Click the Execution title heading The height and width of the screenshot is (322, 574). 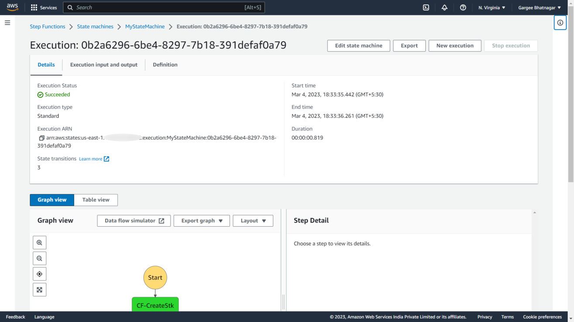tap(158, 45)
